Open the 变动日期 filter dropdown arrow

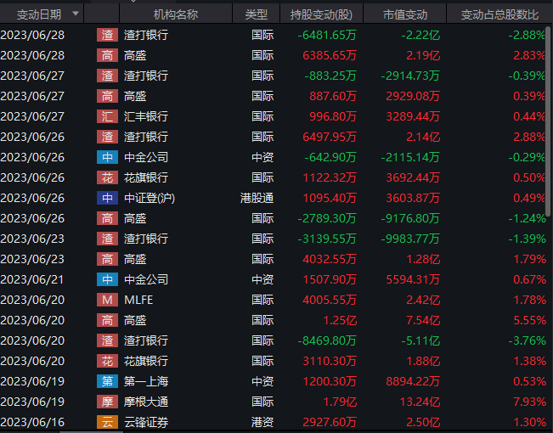pos(76,14)
